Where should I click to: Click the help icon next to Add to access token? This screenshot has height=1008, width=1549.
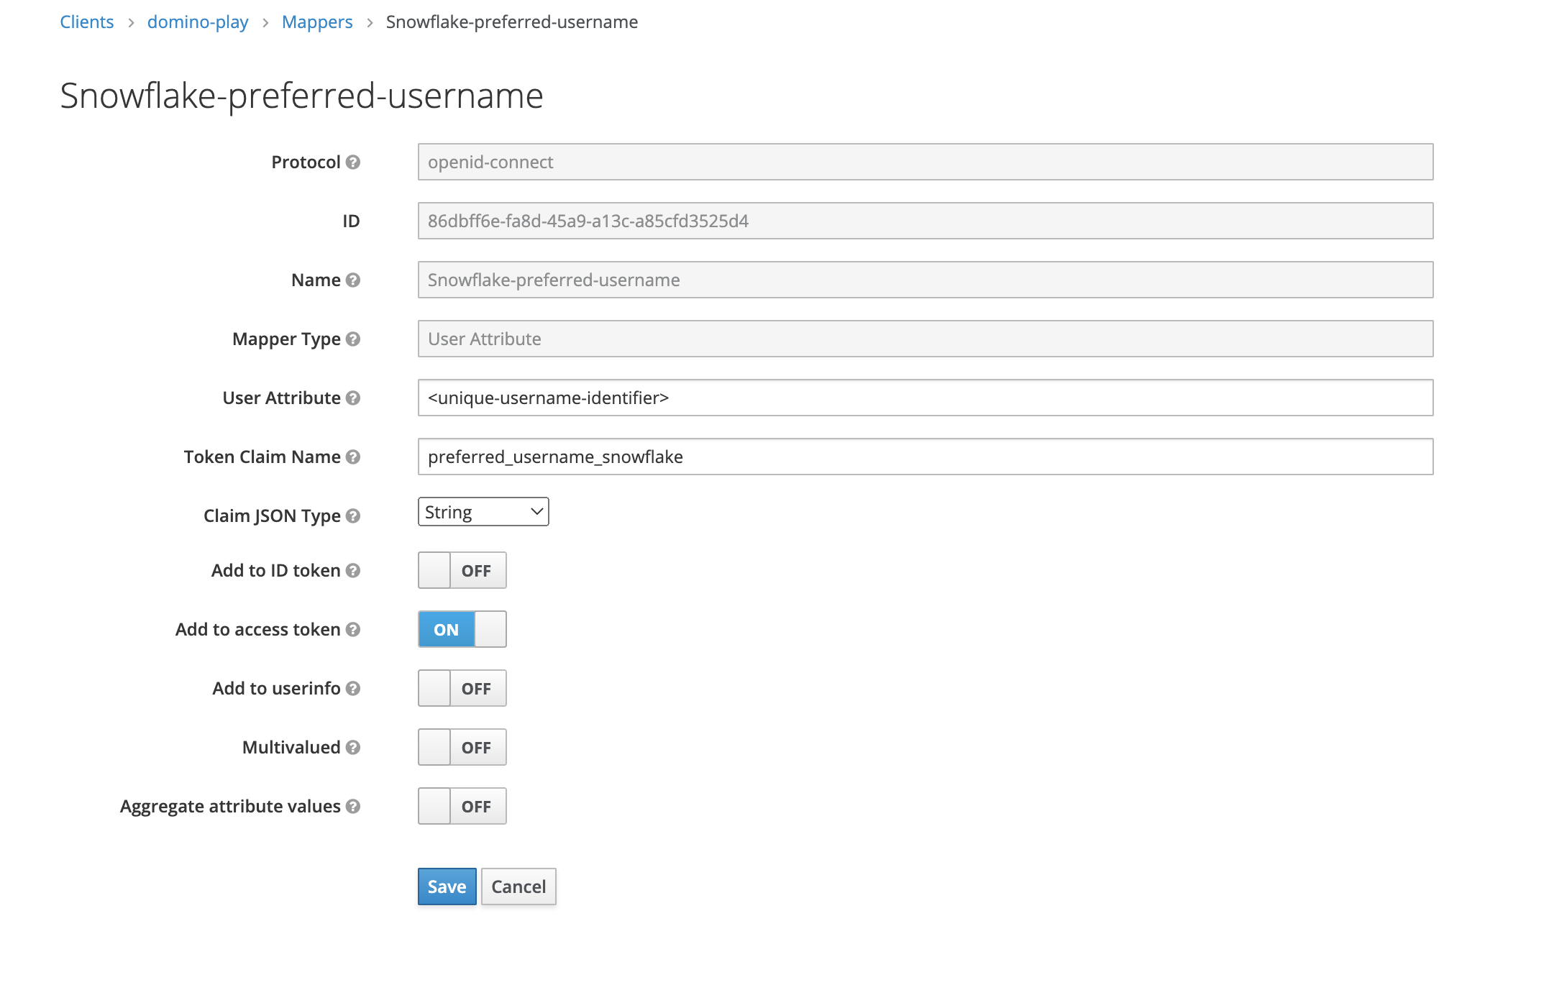pos(352,630)
